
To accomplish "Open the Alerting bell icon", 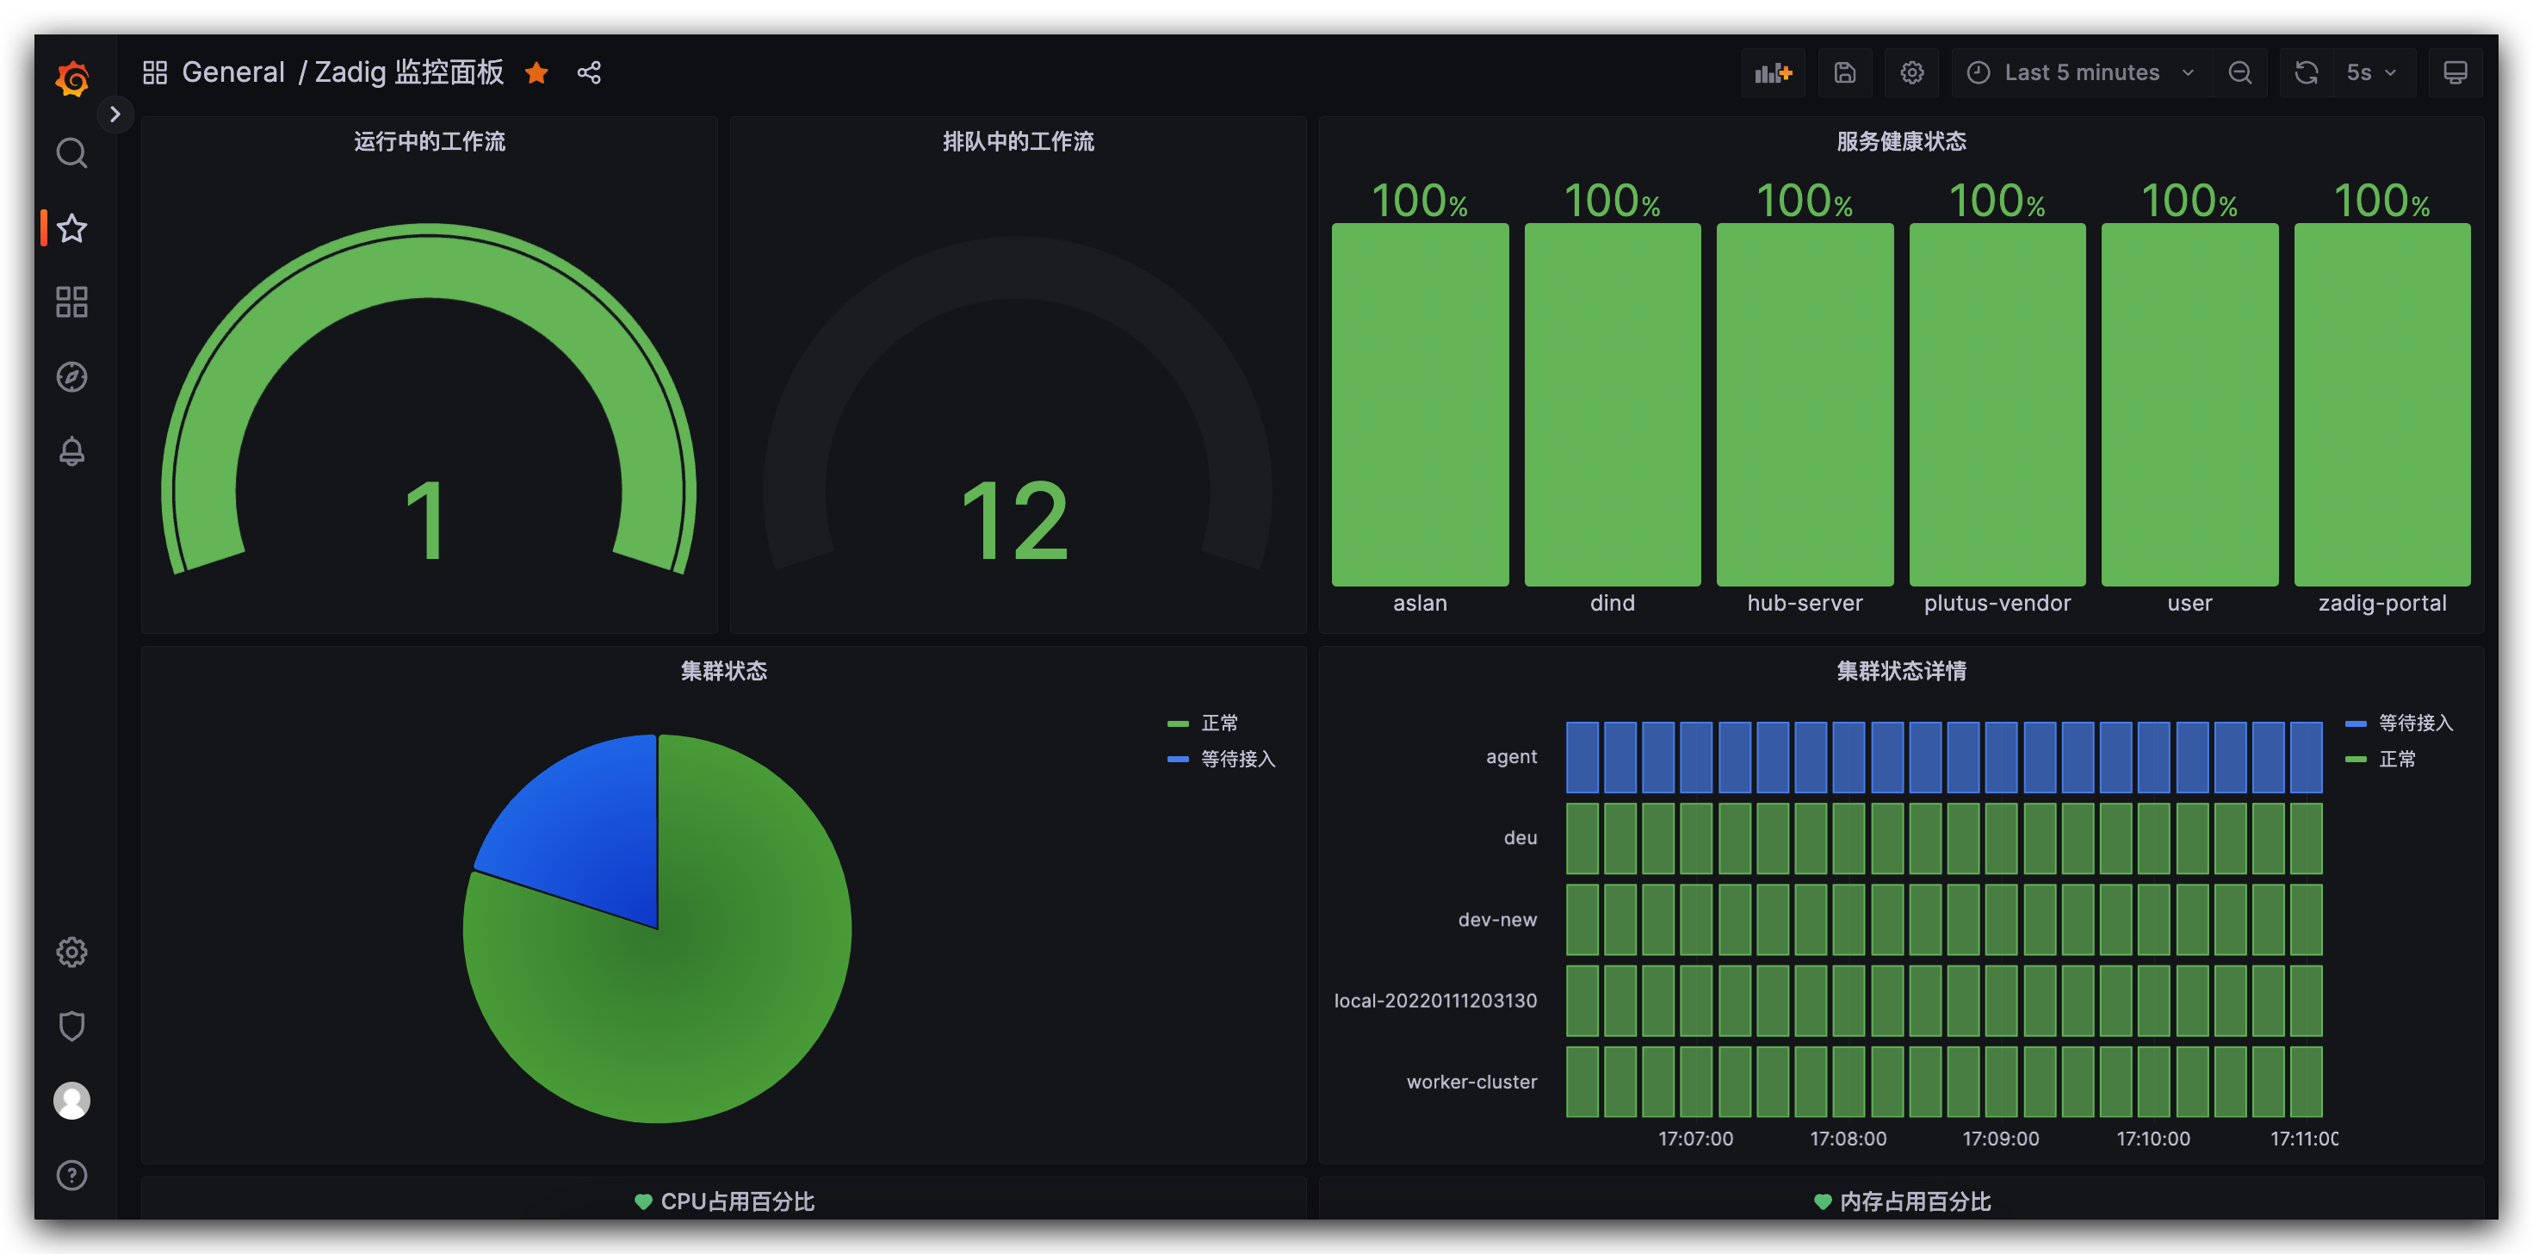I will click(x=71, y=451).
